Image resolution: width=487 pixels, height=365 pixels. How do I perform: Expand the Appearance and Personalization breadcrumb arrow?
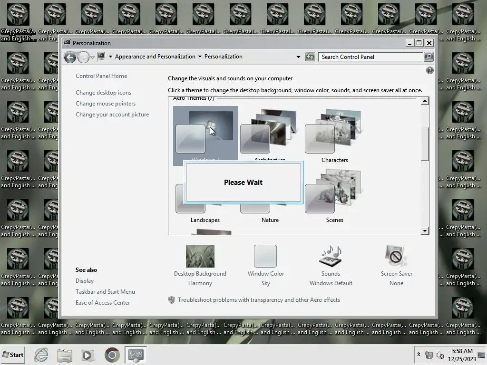(x=200, y=57)
